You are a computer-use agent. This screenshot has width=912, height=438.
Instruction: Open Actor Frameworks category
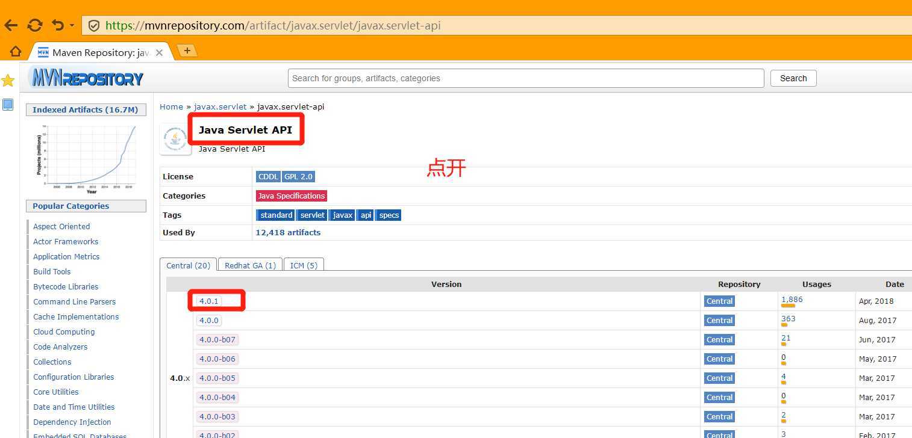[x=66, y=242]
